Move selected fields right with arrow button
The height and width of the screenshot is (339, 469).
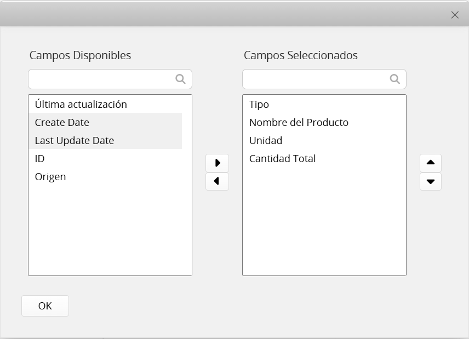(217, 163)
